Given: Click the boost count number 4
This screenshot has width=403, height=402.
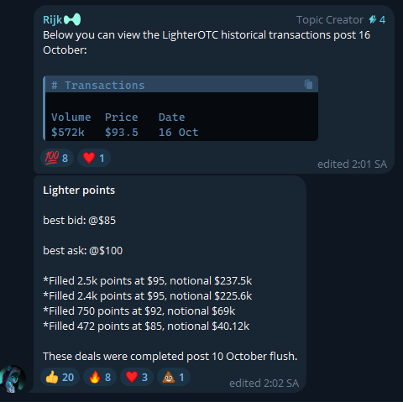Looking at the screenshot, I should (382, 20).
